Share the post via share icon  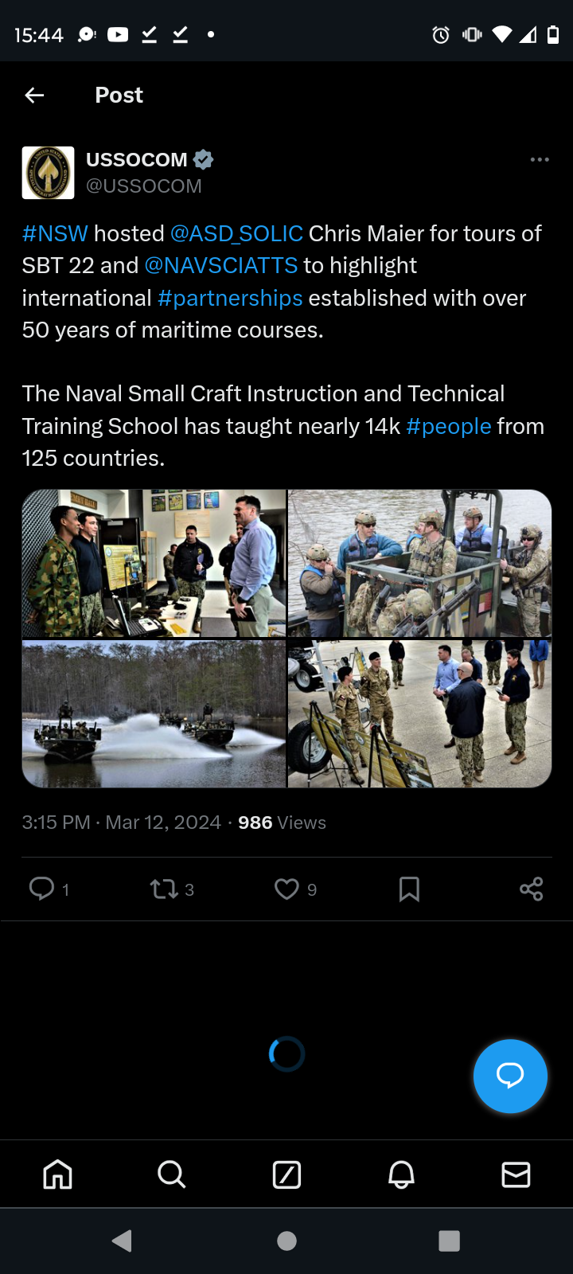pos(531,889)
